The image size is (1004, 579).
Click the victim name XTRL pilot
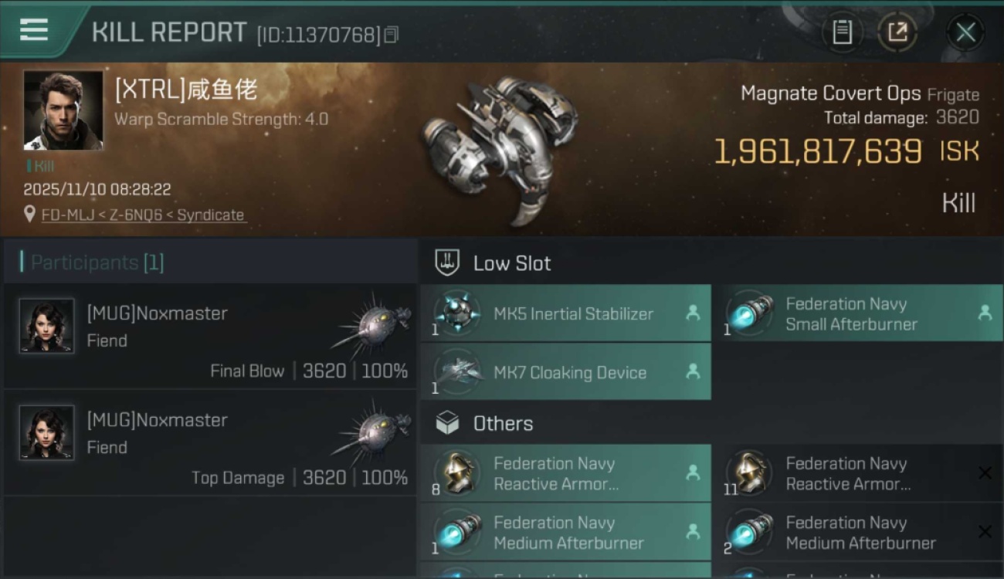(x=186, y=90)
